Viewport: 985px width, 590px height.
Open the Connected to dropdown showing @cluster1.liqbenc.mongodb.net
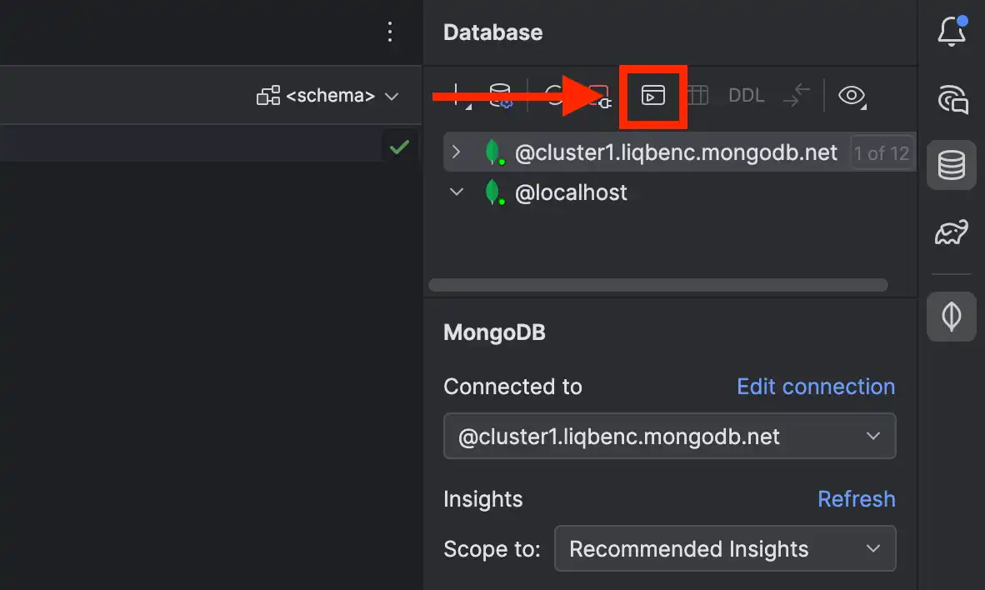[670, 436]
